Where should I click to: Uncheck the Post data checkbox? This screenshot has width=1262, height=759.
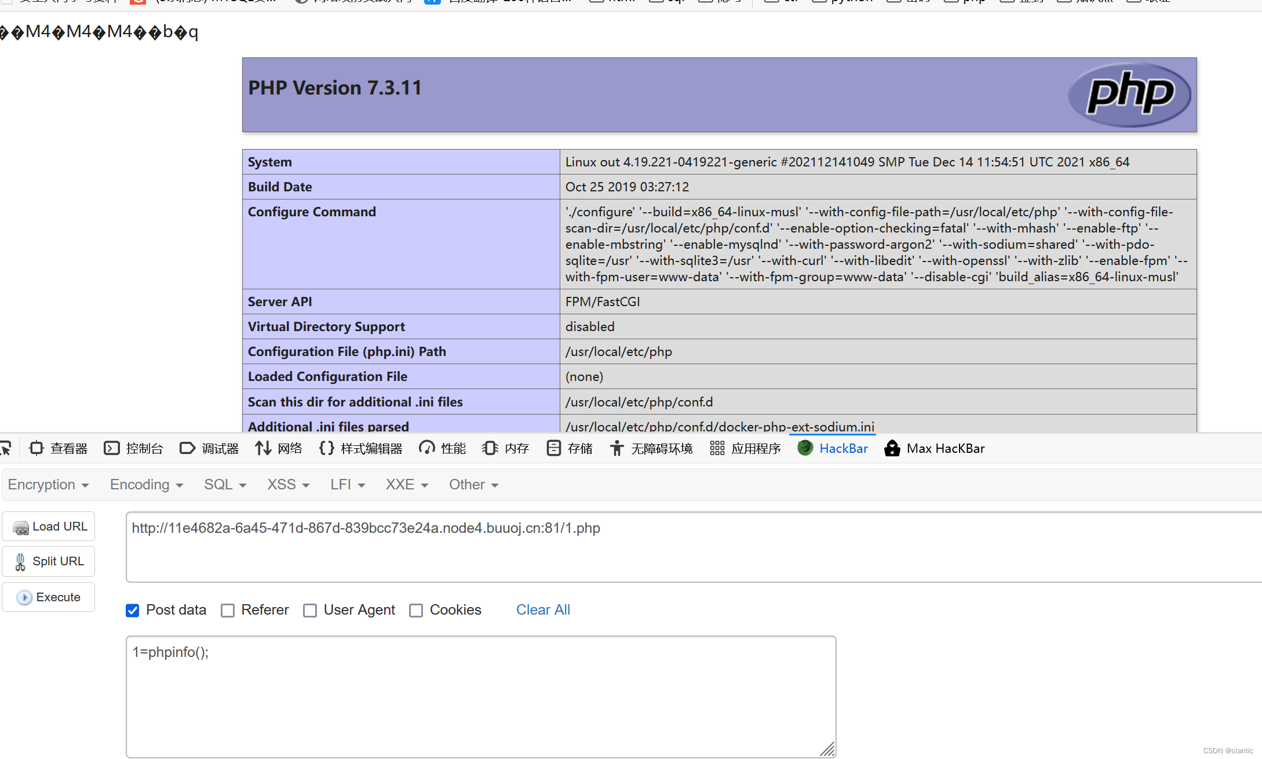(x=133, y=610)
